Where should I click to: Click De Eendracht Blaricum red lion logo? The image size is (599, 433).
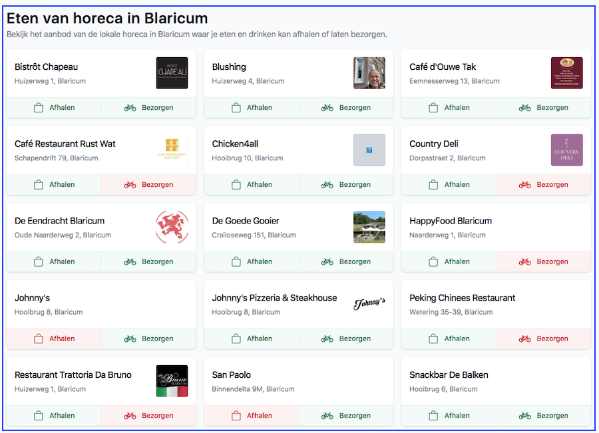(x=172, y=227)
